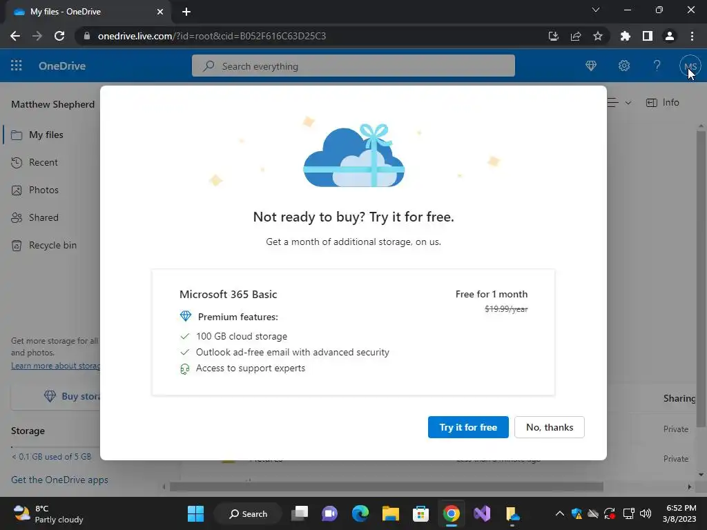Open the chat app on taskbar

(329, 513)
